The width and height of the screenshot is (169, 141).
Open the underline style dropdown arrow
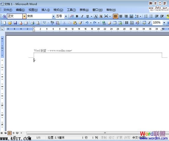click(92, 16)
